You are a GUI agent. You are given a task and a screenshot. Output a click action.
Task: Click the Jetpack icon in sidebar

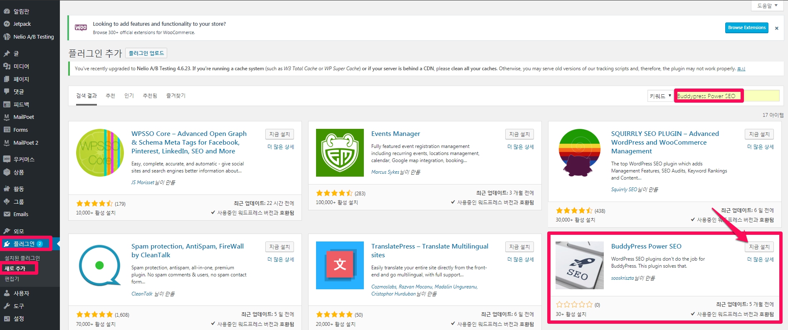coord(7,24)
